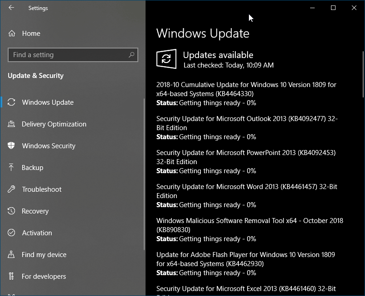This screenshot has height=296, width=365.
Task: Click the sidebar vertical scrollbar
Action: (x=144, y=174)
